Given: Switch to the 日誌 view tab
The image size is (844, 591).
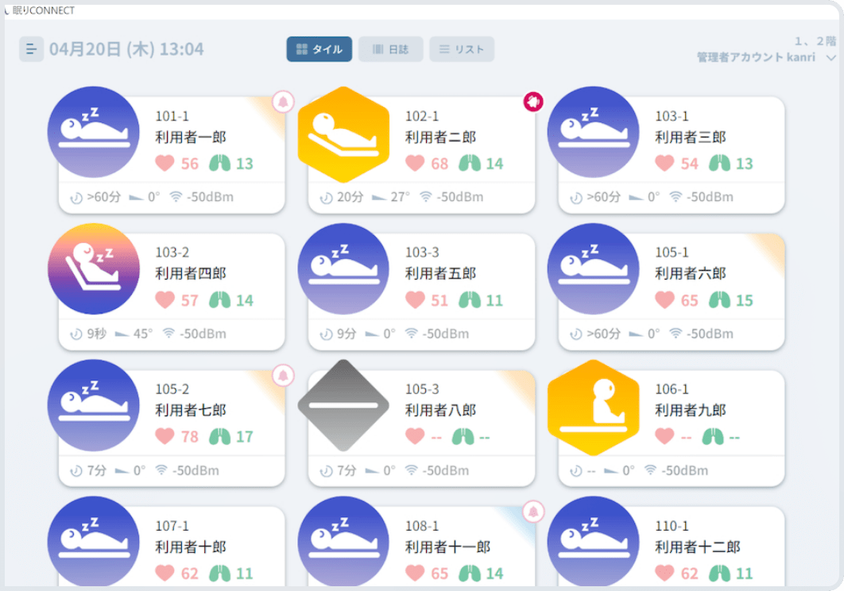Looking at the screenshot, I should pos(390,49).
